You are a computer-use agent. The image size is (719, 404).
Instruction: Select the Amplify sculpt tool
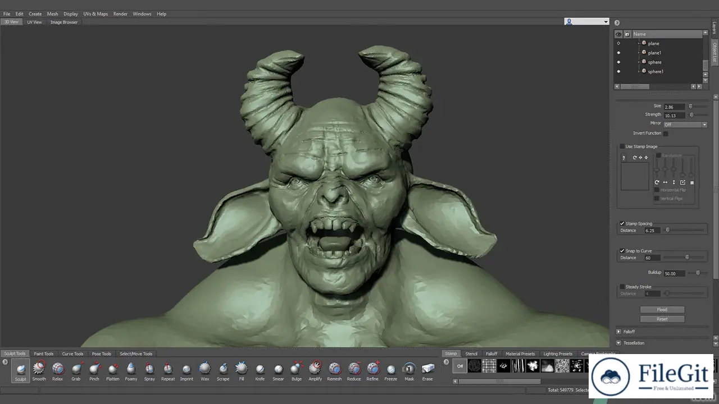315,371
